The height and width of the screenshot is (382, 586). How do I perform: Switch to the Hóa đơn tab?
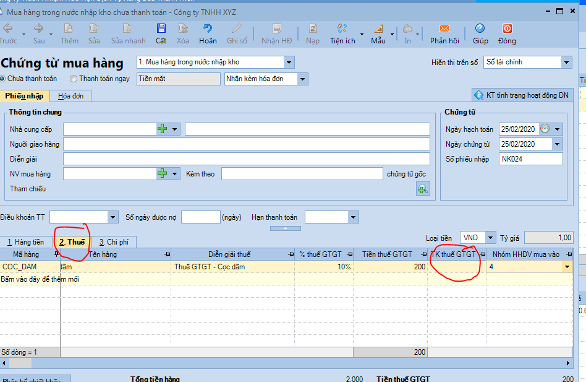click(70, 96)
